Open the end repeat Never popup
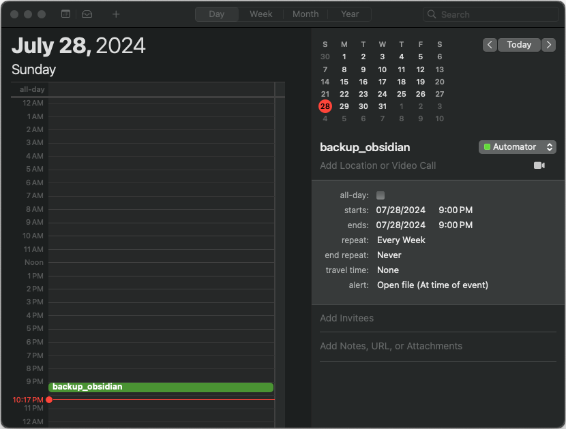 (x=389, y=255)
